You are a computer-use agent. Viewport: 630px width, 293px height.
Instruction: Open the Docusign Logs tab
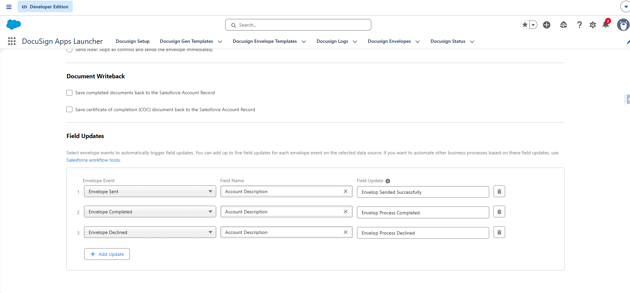click(332, 41)
